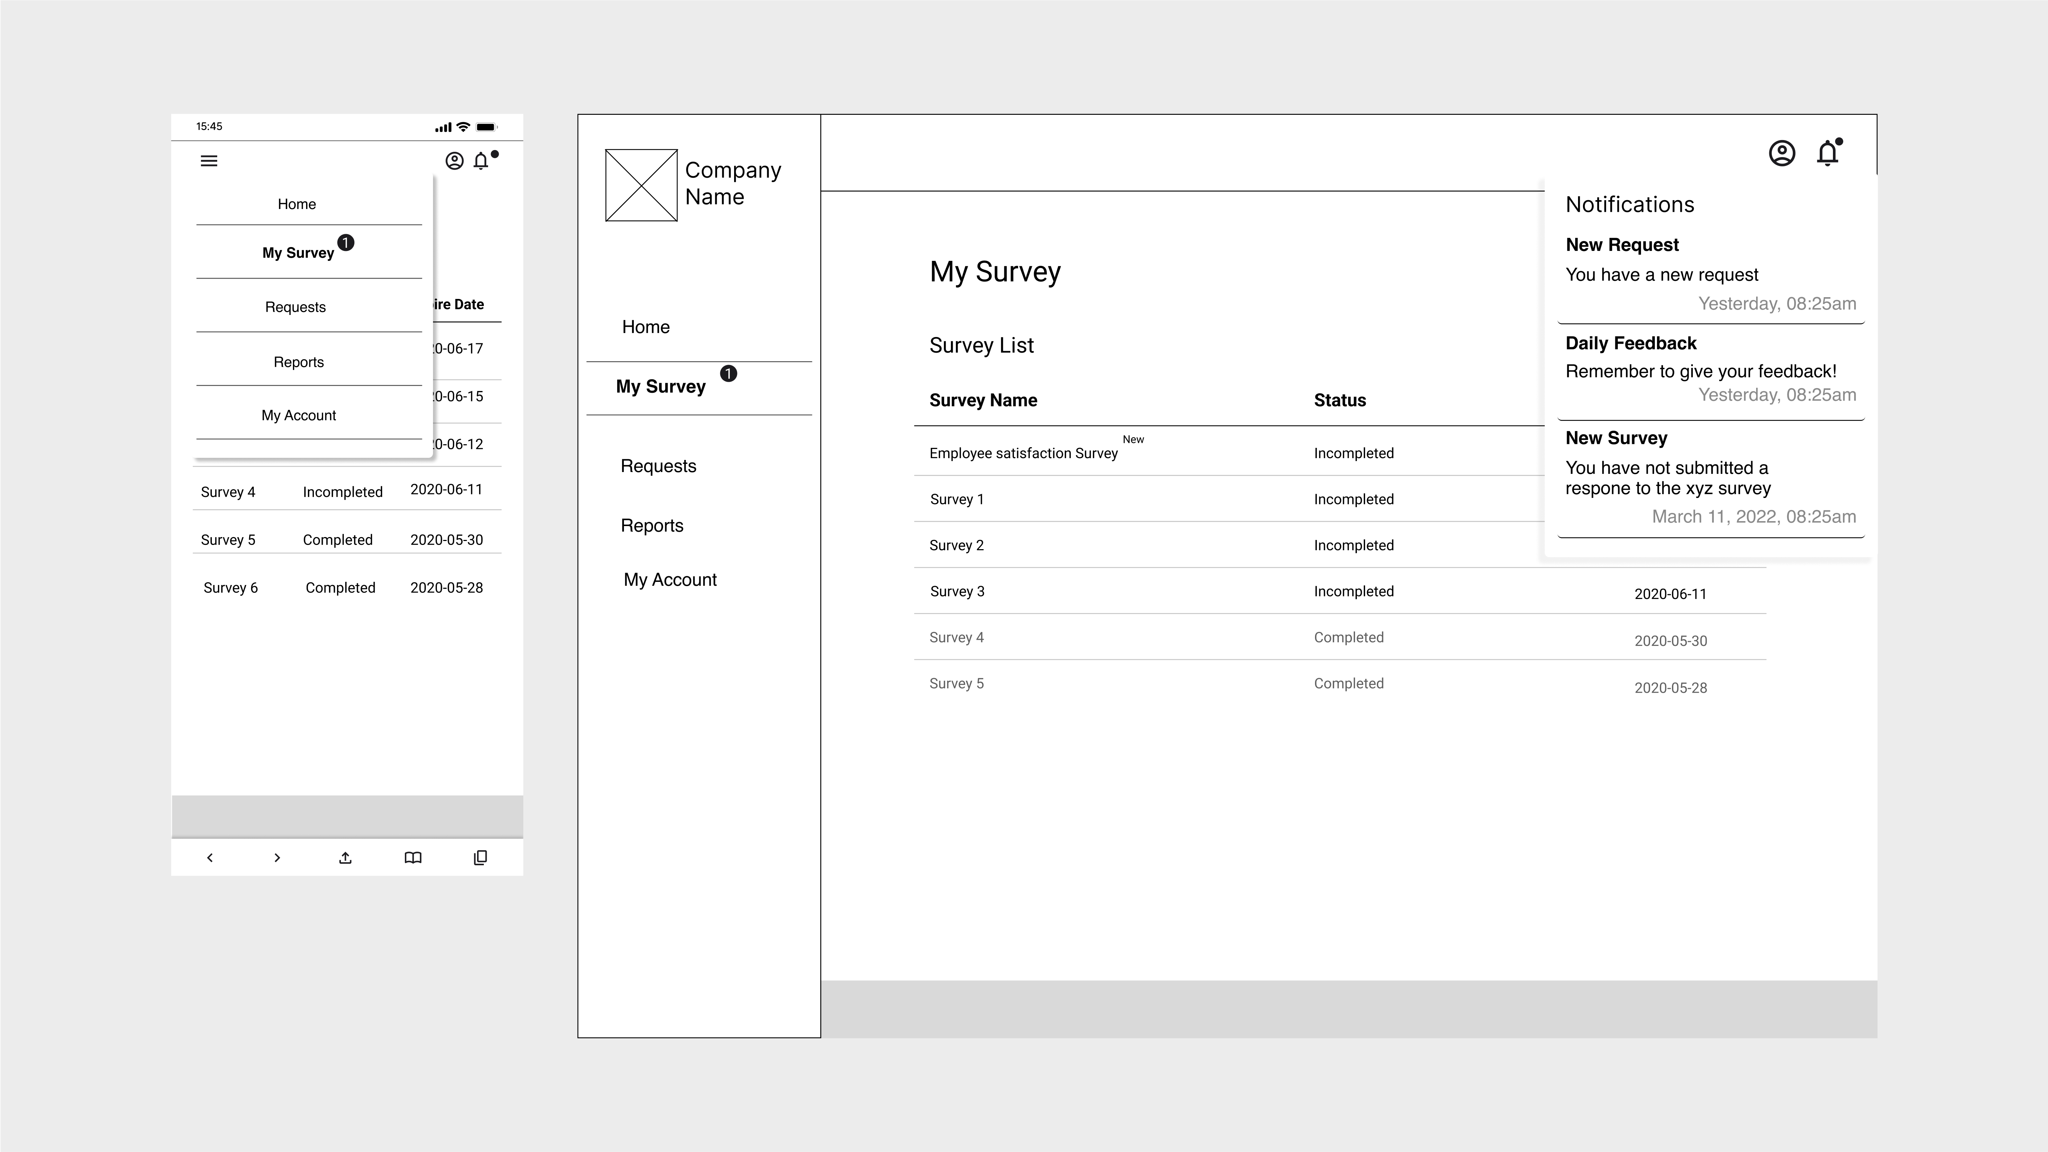Open the mobile browser tabs icon
This screenshot has height=1152, width=2048.
click(x=480, y=858)
